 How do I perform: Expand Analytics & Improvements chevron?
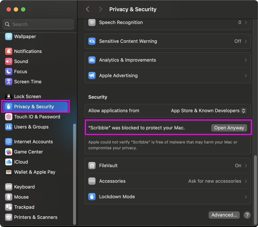(x=246, y=60)
